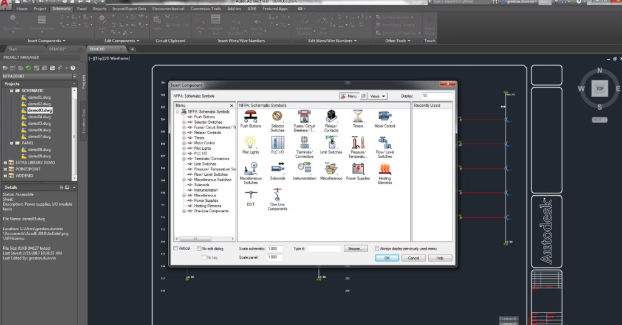Viewport: 622px width, 325px height.
Task: Select demo08.dwg under PANEL folder
Action: [39, 150]
